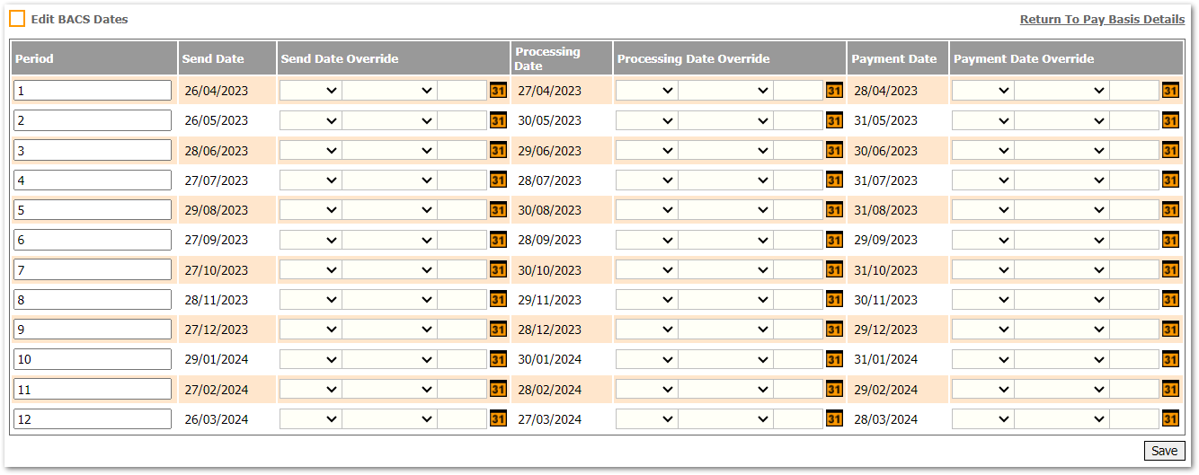Viewport: 1199px width, 475px height.
Task: Click the Save button
Action: (1164, 451)
